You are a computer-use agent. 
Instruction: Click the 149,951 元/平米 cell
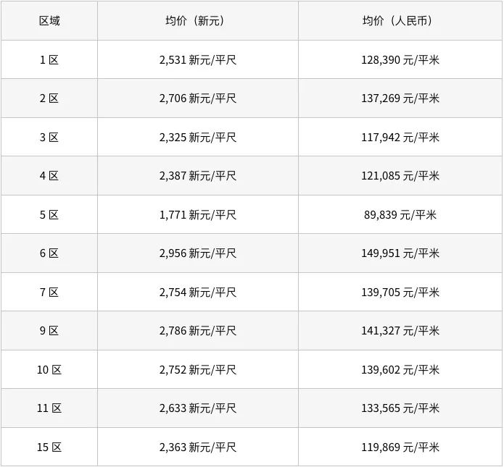400,253
